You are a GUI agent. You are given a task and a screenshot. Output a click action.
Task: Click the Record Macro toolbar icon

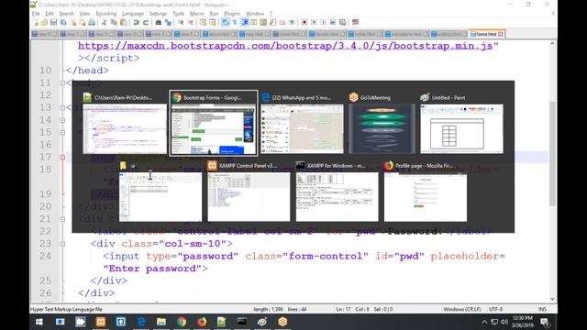[x=304, y=22]
